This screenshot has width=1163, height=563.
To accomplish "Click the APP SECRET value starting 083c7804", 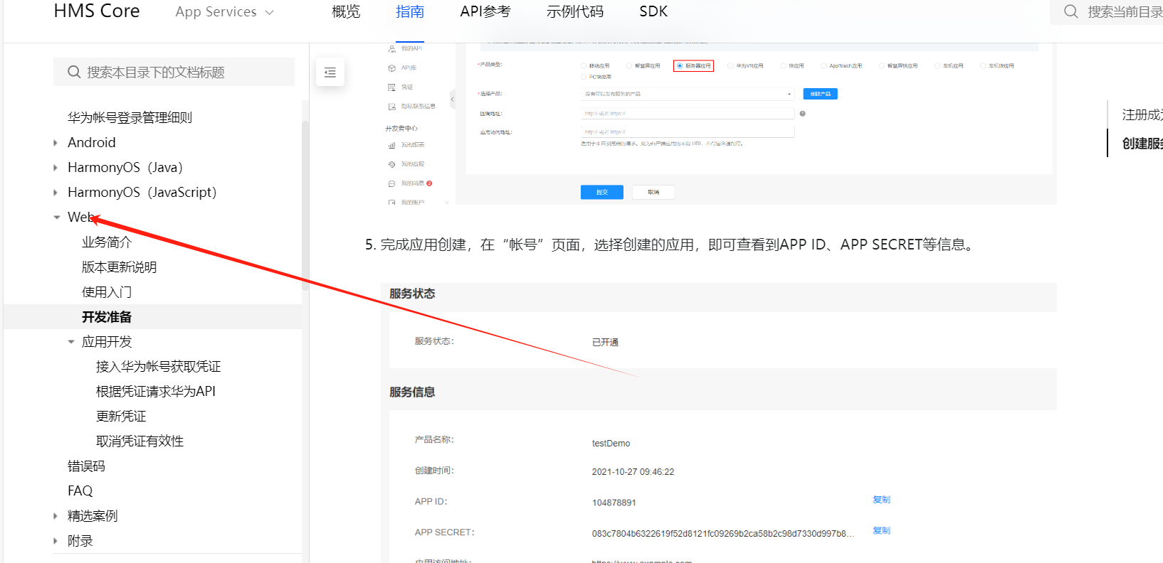I will 723,534.
